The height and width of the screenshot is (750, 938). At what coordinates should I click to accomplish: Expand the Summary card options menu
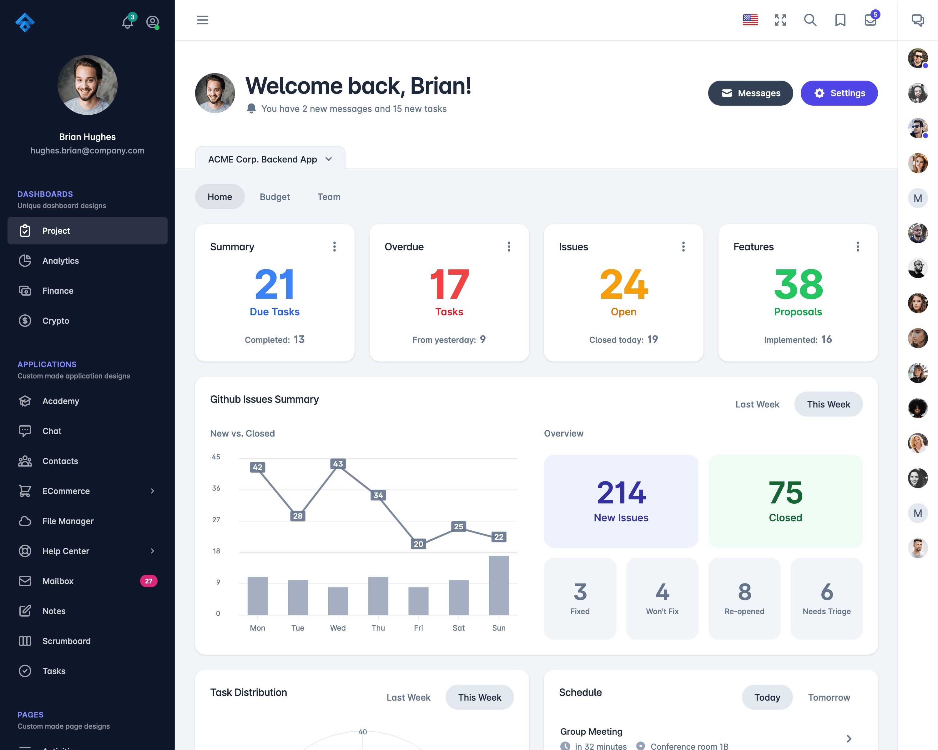tap(334, 247)
